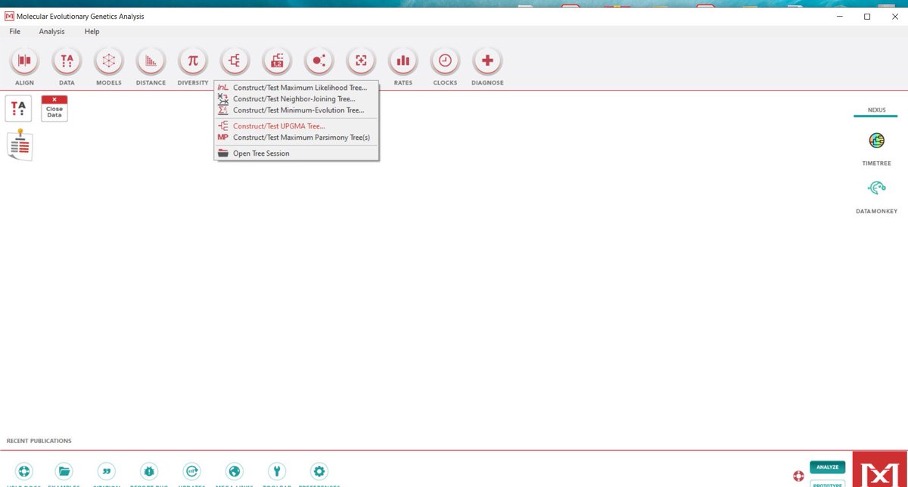Choose Construct/Test Maximum Likelihood Tree
Screen dimensions: 908x487
pos(297,88)
